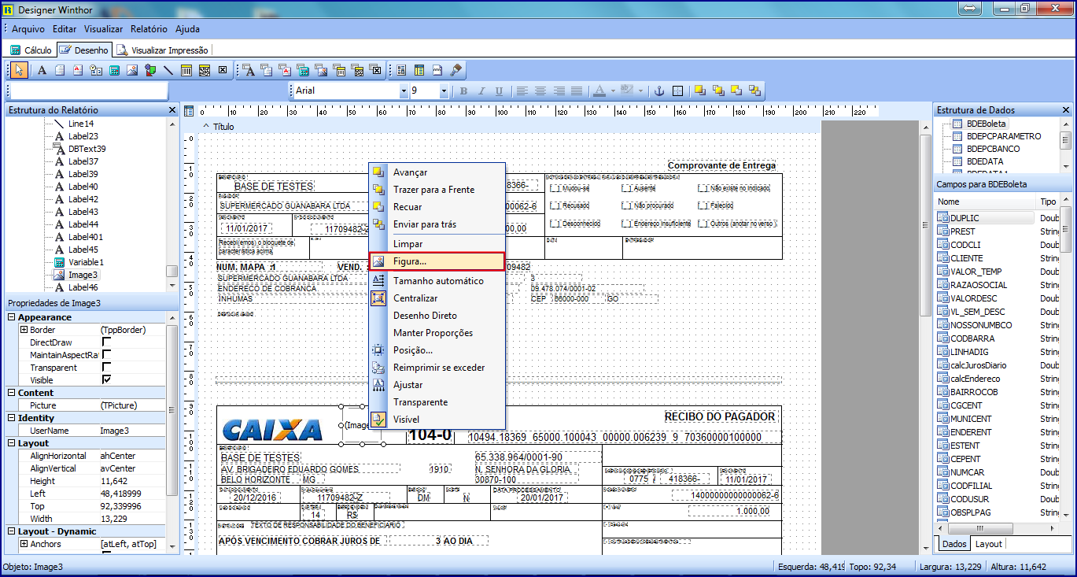
Task: Choose the DBCalc data component tool
Action: [303, 70]
